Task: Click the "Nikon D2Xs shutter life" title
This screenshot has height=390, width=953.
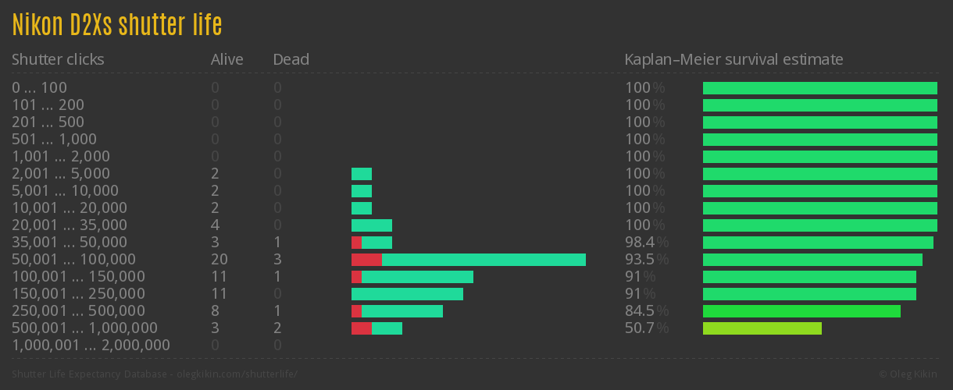Action: pos(117,25)
